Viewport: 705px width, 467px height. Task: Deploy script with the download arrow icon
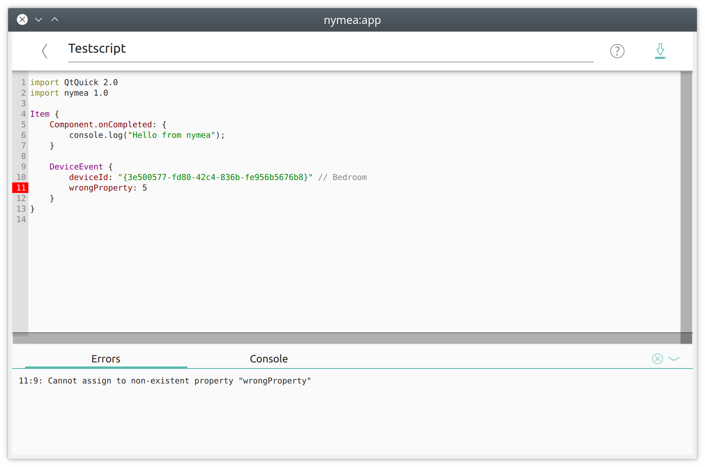tap(660, 51)
